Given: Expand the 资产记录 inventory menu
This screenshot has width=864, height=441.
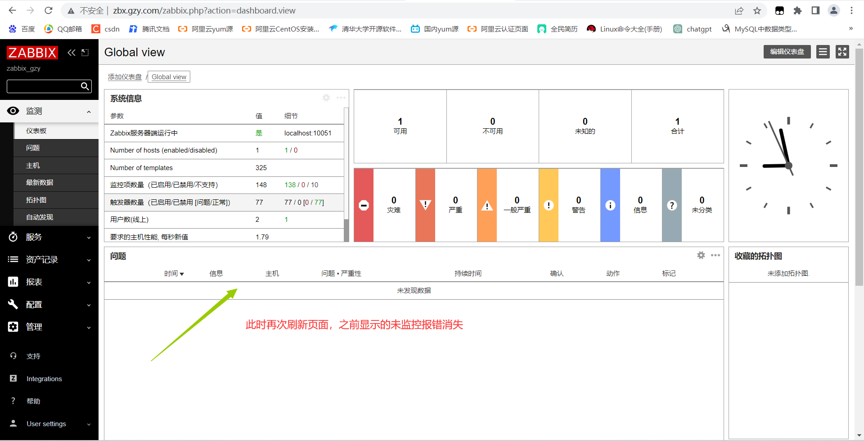Looking at the screenshot, I should (x=49, y=260).
